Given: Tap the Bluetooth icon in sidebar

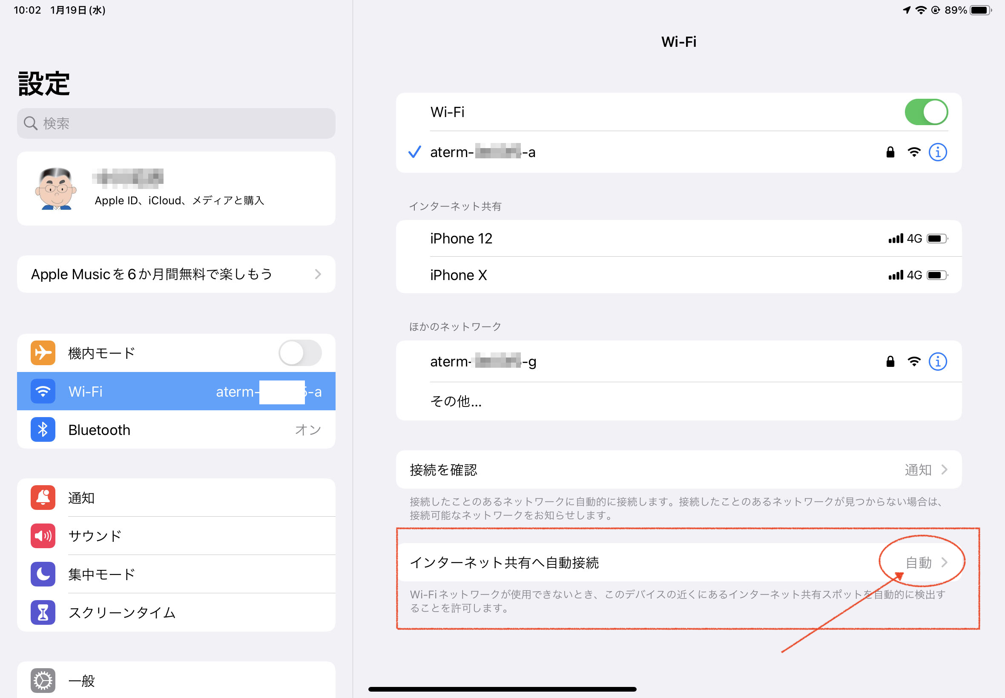Looking at the screenshot, I should pyautogui.click(x=43, y=429).
